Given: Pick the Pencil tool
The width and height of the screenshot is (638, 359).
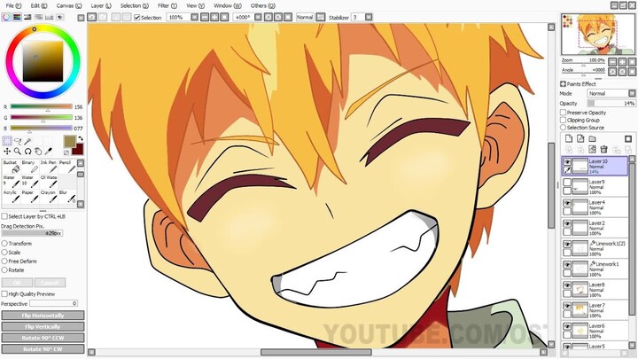Looking at the screenshot, I should (x=66, y=167).
